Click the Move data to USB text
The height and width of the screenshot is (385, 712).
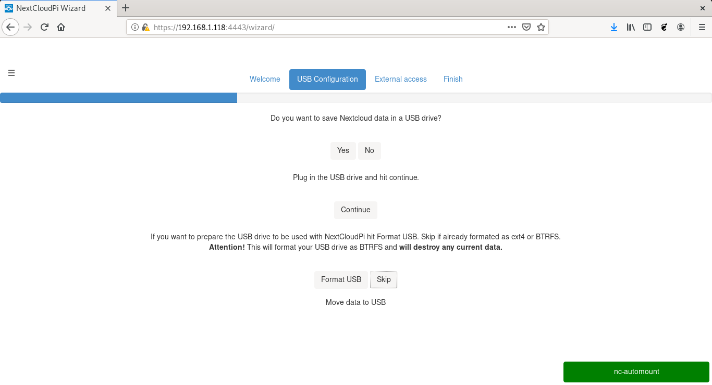coord(355,302)
